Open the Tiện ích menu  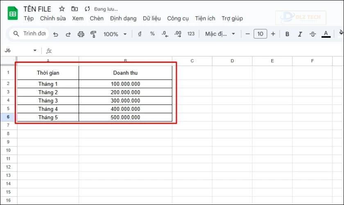pyautogui.click(x=205, y=18)
